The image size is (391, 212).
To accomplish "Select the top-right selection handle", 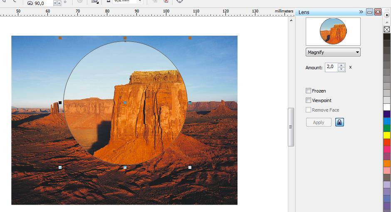I will pos(190,38).
